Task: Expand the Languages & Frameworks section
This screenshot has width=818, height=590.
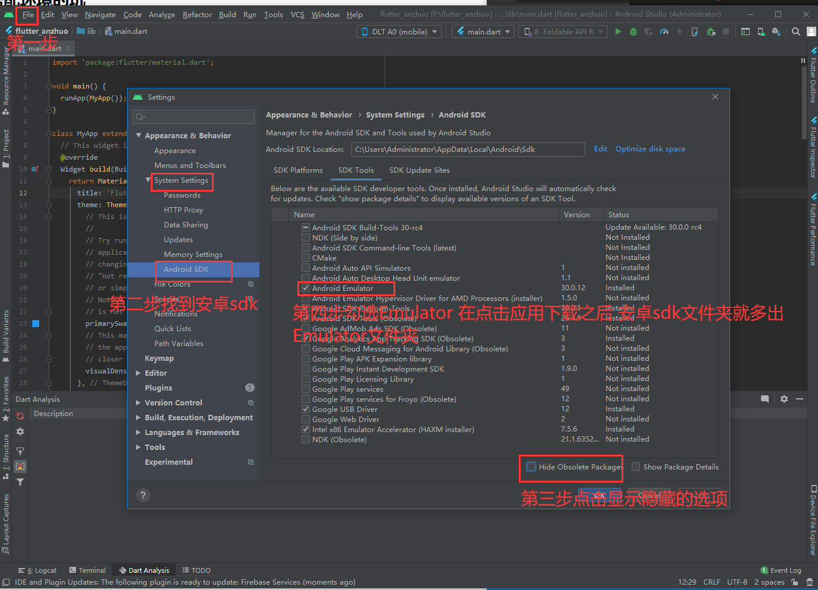Action: pos(138,433)
